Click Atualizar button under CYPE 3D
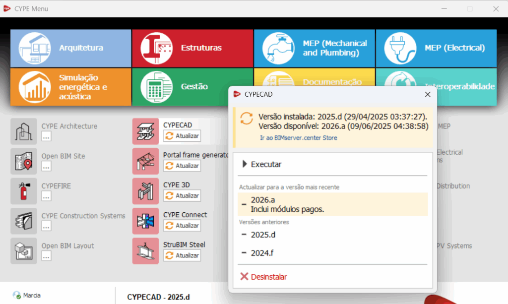508x304 pixels. tap(182, 195)
